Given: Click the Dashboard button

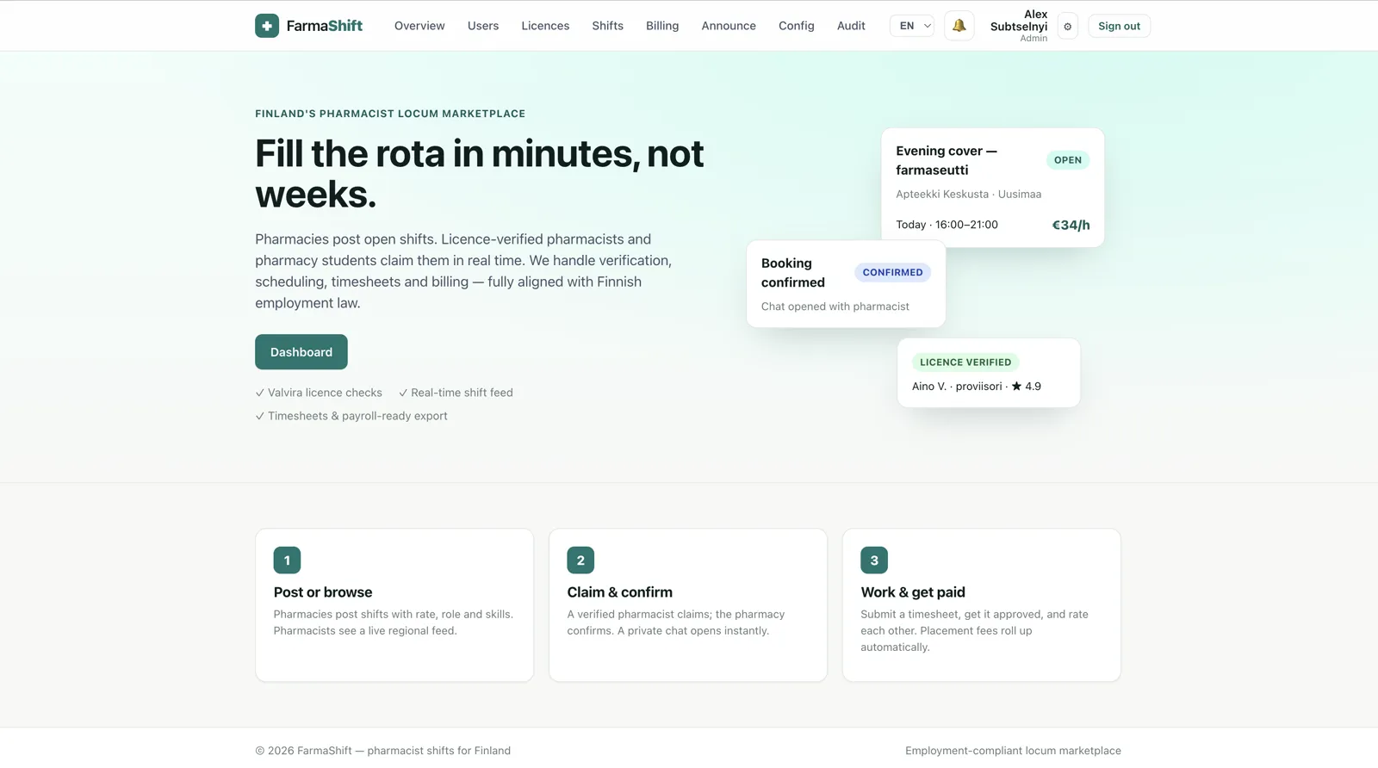Looking at the screenshot, I should 301,352.
